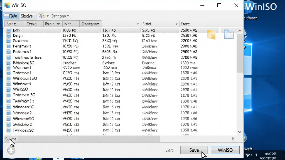Select the file icon next to Pusdmex

click(8, 41)
